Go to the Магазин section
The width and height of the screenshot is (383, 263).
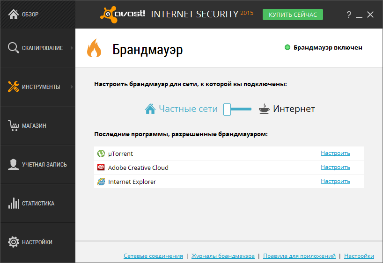(38, 125)
